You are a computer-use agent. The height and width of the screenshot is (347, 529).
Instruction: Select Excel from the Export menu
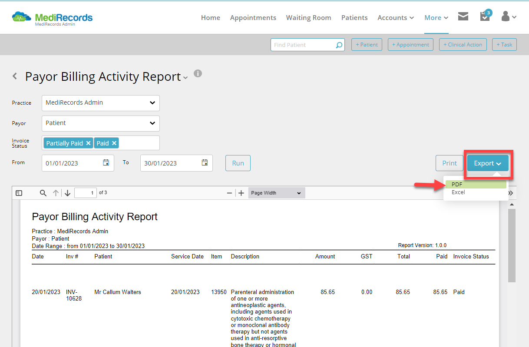476,192
